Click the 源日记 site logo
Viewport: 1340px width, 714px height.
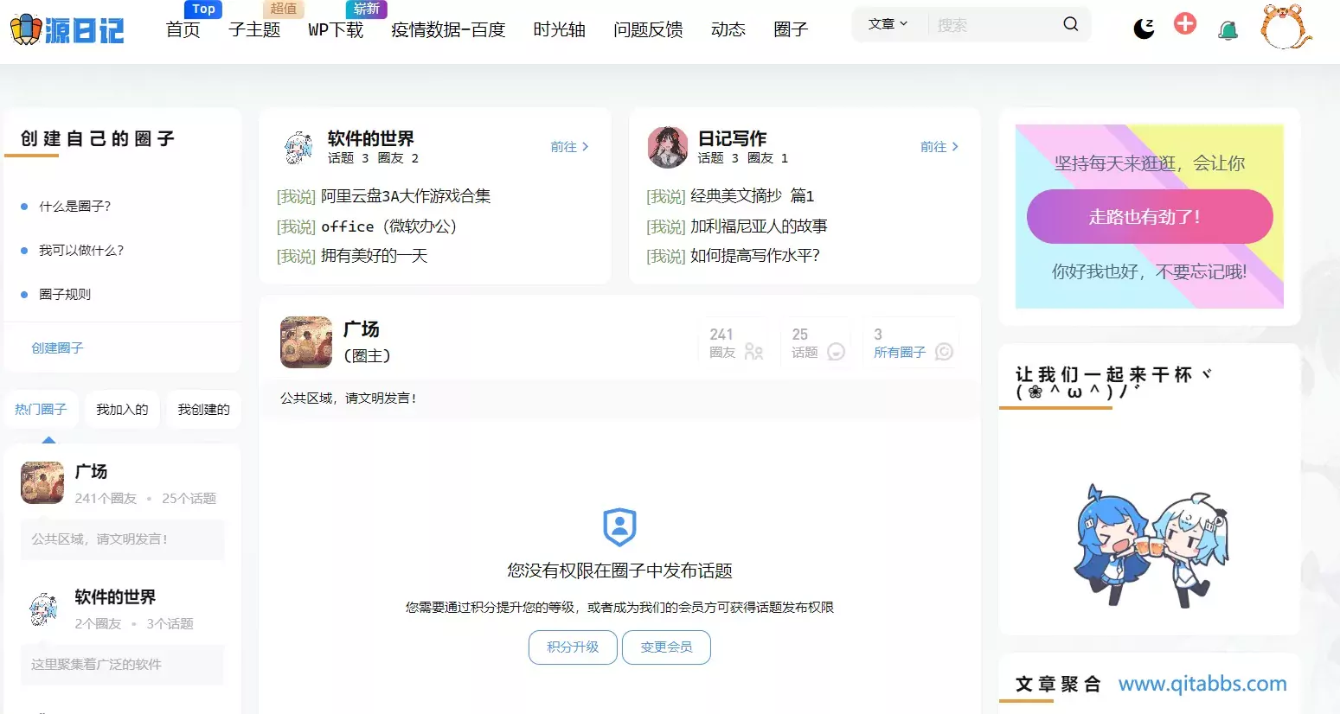[x=65, y=29]
